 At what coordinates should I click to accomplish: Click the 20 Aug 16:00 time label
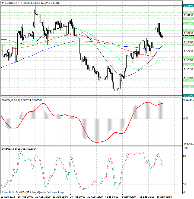click(43, 197)
